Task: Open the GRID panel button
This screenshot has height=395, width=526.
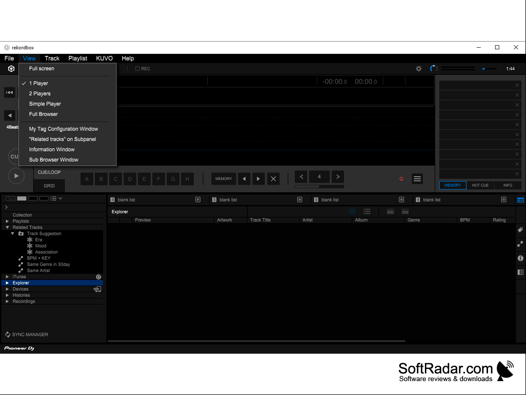Action: click(49, 186)
